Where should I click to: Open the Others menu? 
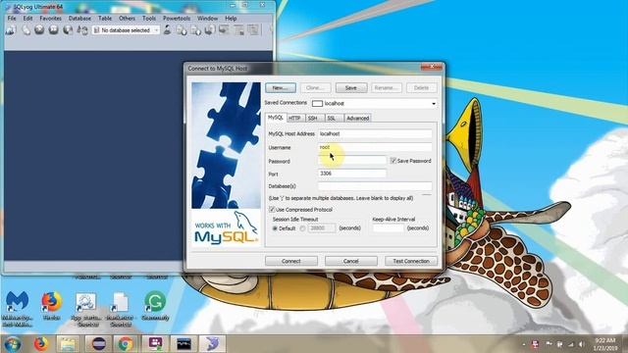click(x=127, y=18)
